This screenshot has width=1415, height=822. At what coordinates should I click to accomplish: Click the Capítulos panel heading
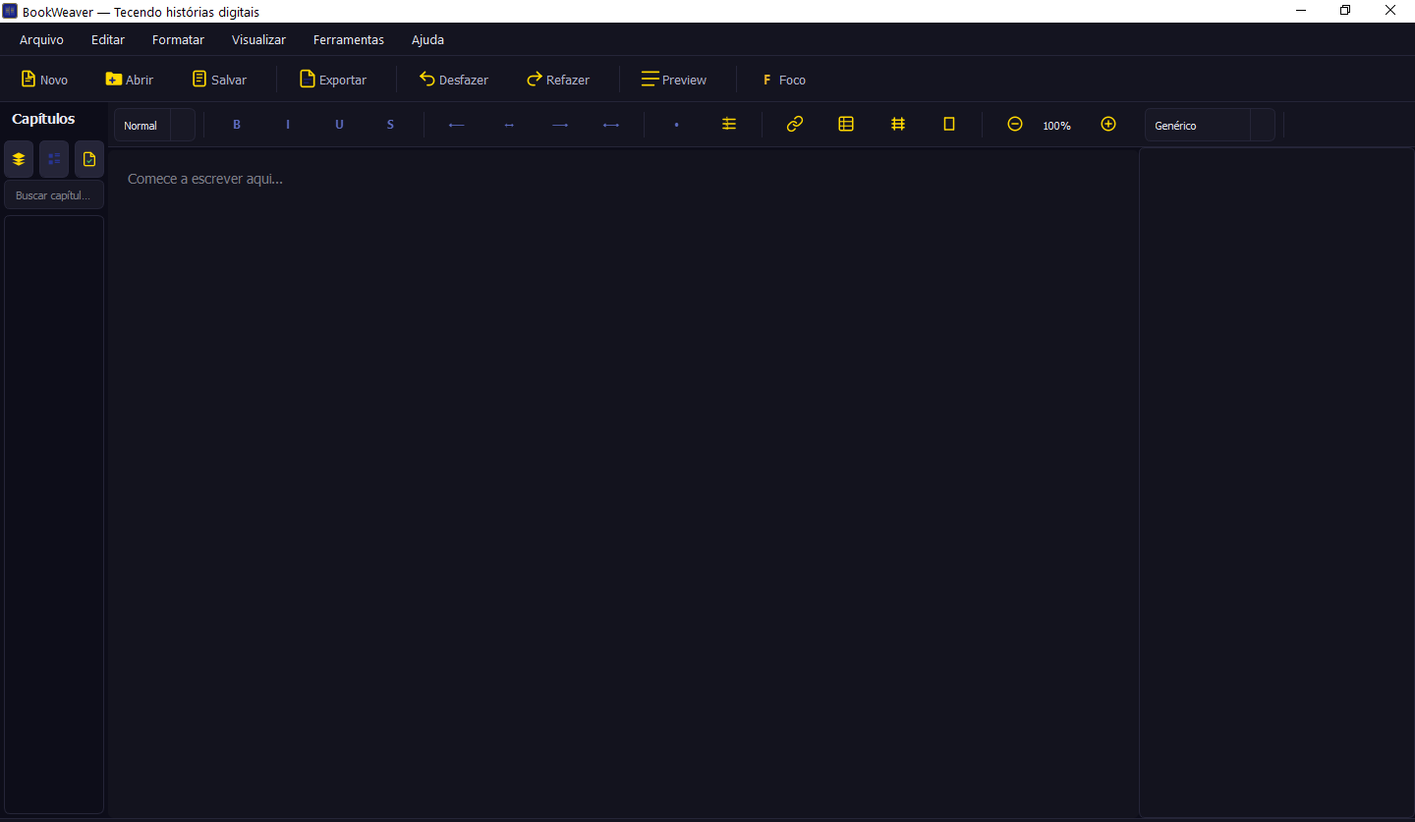pyautogui.click(x=43, y=119)
